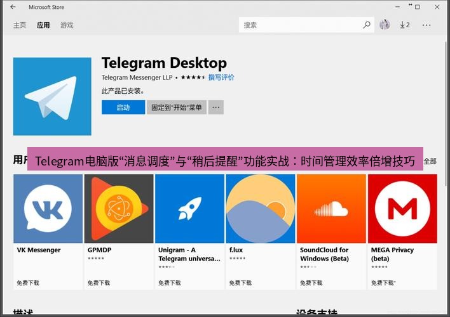
Task: Click the Microsoft Store window title
Action: click(46, 7)
